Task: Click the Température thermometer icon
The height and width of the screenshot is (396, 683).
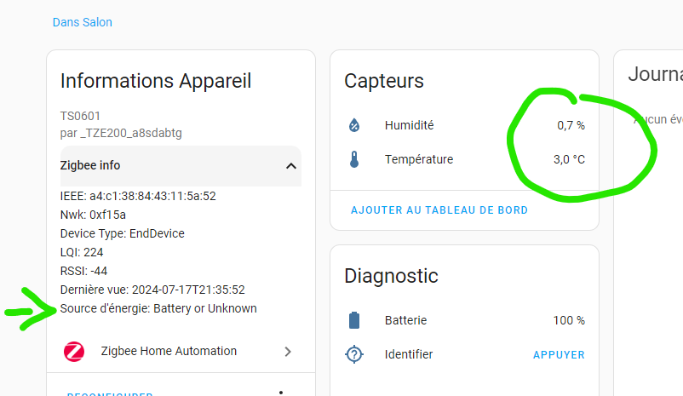Action: [x=355, y=159]
